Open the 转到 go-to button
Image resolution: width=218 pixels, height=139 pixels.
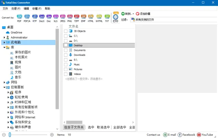(127, 14)
